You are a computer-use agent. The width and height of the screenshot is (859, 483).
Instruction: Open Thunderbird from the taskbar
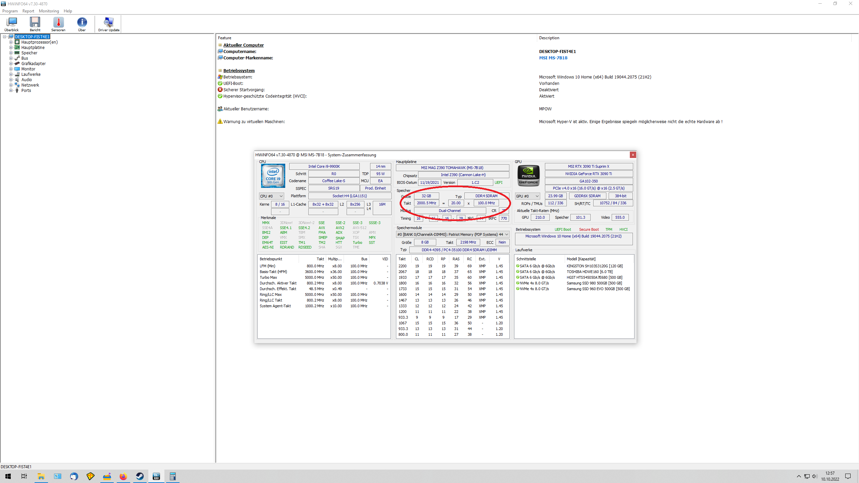tap(73, 476)
